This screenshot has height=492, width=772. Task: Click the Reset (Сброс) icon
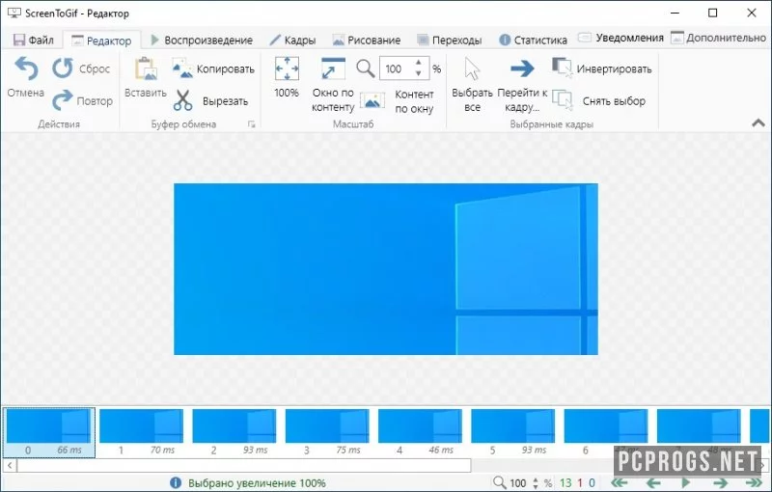[63, 68]
